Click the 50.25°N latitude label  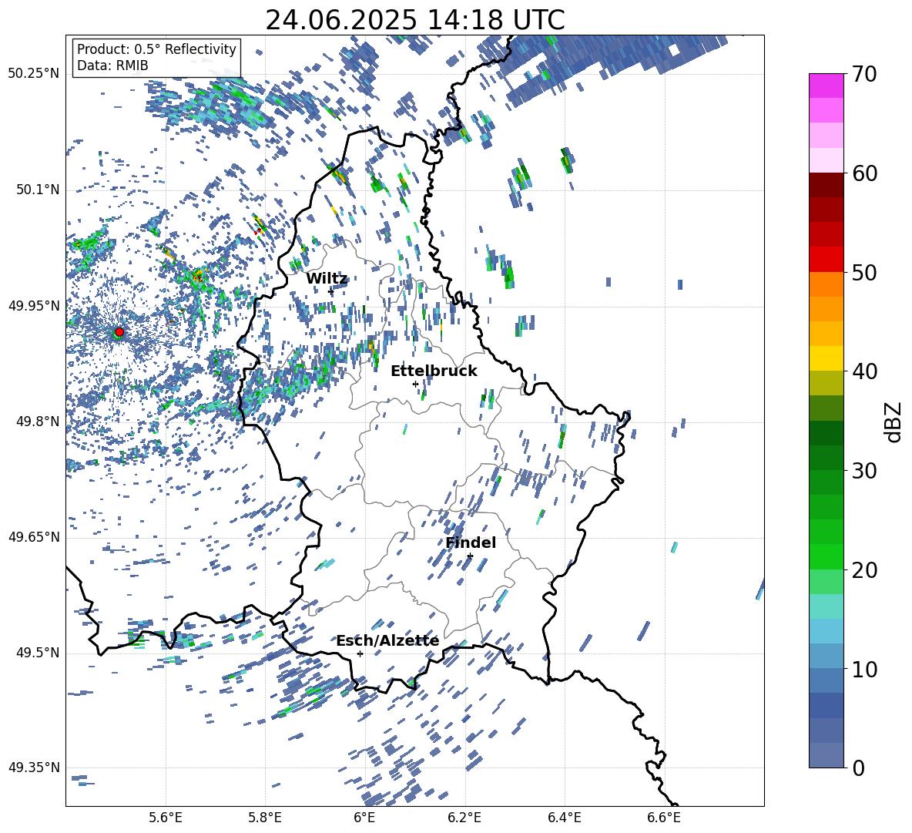coord(34,74)
